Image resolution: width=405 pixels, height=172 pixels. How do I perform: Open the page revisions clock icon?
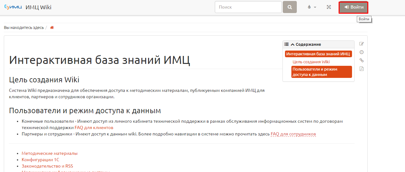pyautogui.click(x=362, y=52)
